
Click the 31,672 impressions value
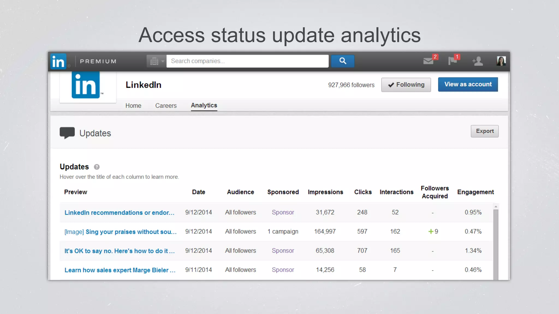(x=325, y=212)
